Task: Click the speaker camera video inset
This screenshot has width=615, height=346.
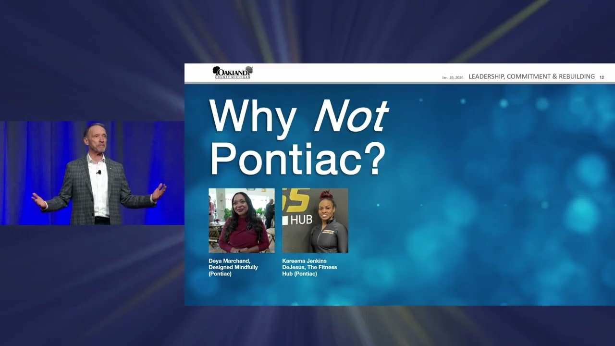Action: (92, 173)
